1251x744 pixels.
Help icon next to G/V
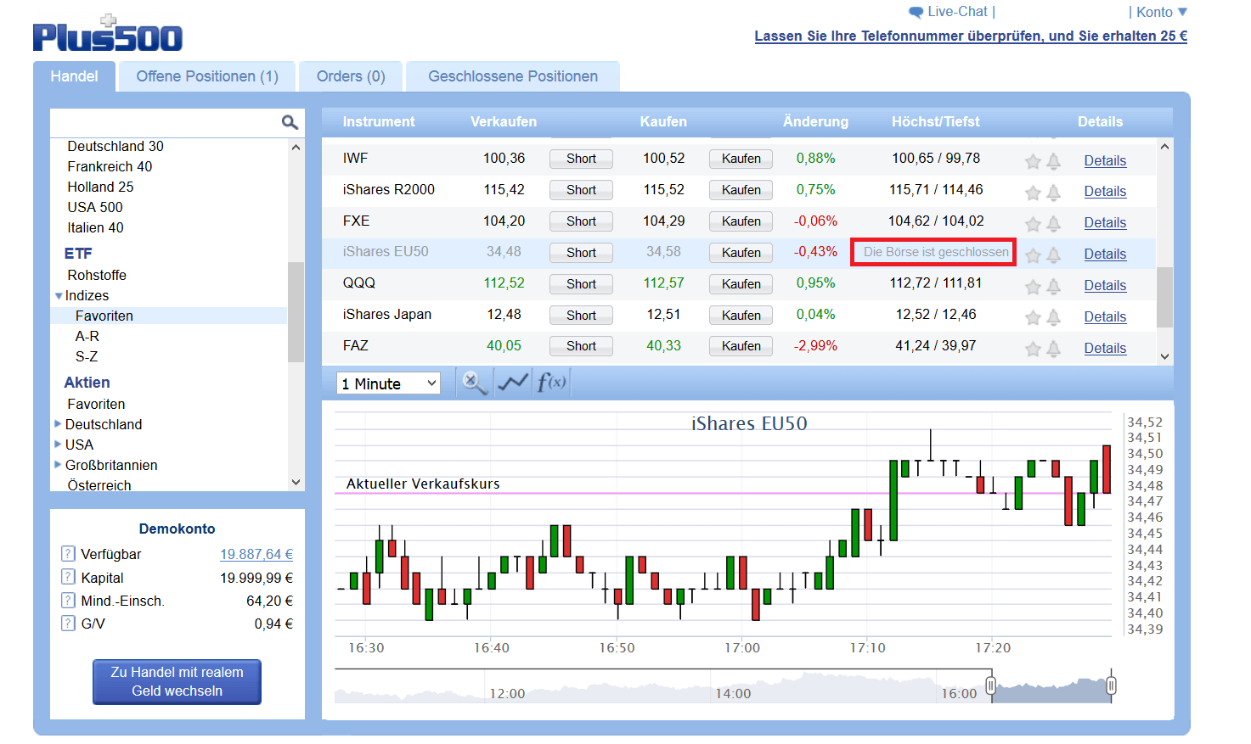(68, 623)
